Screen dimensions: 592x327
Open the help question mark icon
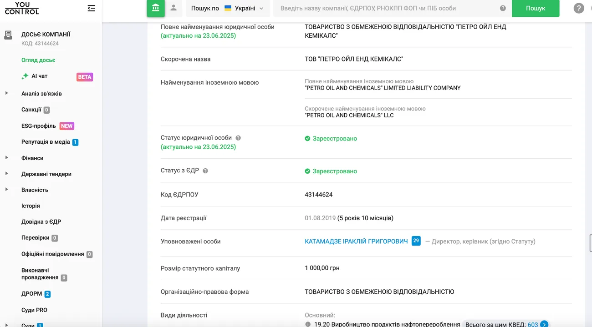[x=578, y=8]
